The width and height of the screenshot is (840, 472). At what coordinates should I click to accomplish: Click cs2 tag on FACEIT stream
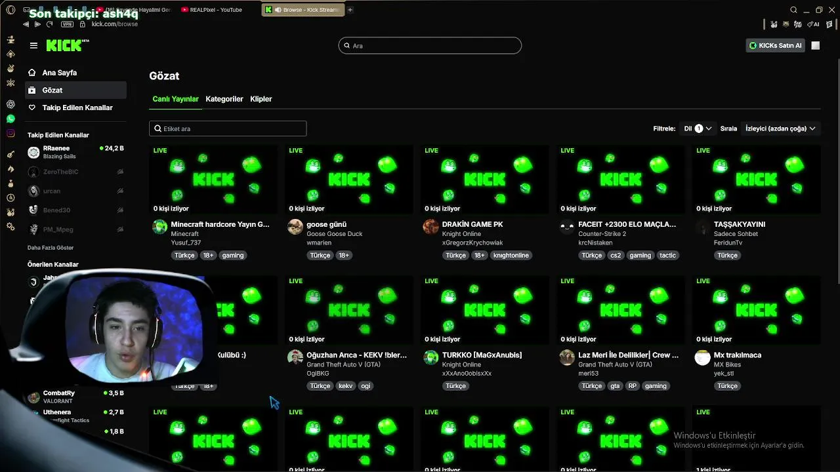pyautogui.click(x=616, y=255)
